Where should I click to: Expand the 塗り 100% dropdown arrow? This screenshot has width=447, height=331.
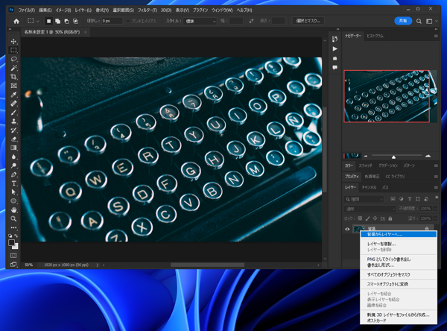tap(435, 218)
